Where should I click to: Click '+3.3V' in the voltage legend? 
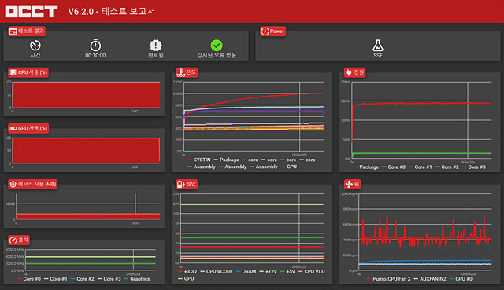tap(191, 271)
